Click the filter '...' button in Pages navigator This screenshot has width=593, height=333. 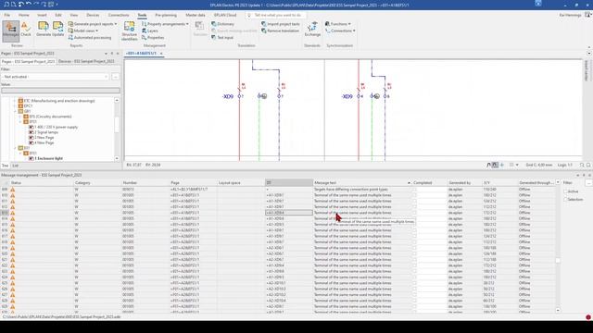pos(115,77)
